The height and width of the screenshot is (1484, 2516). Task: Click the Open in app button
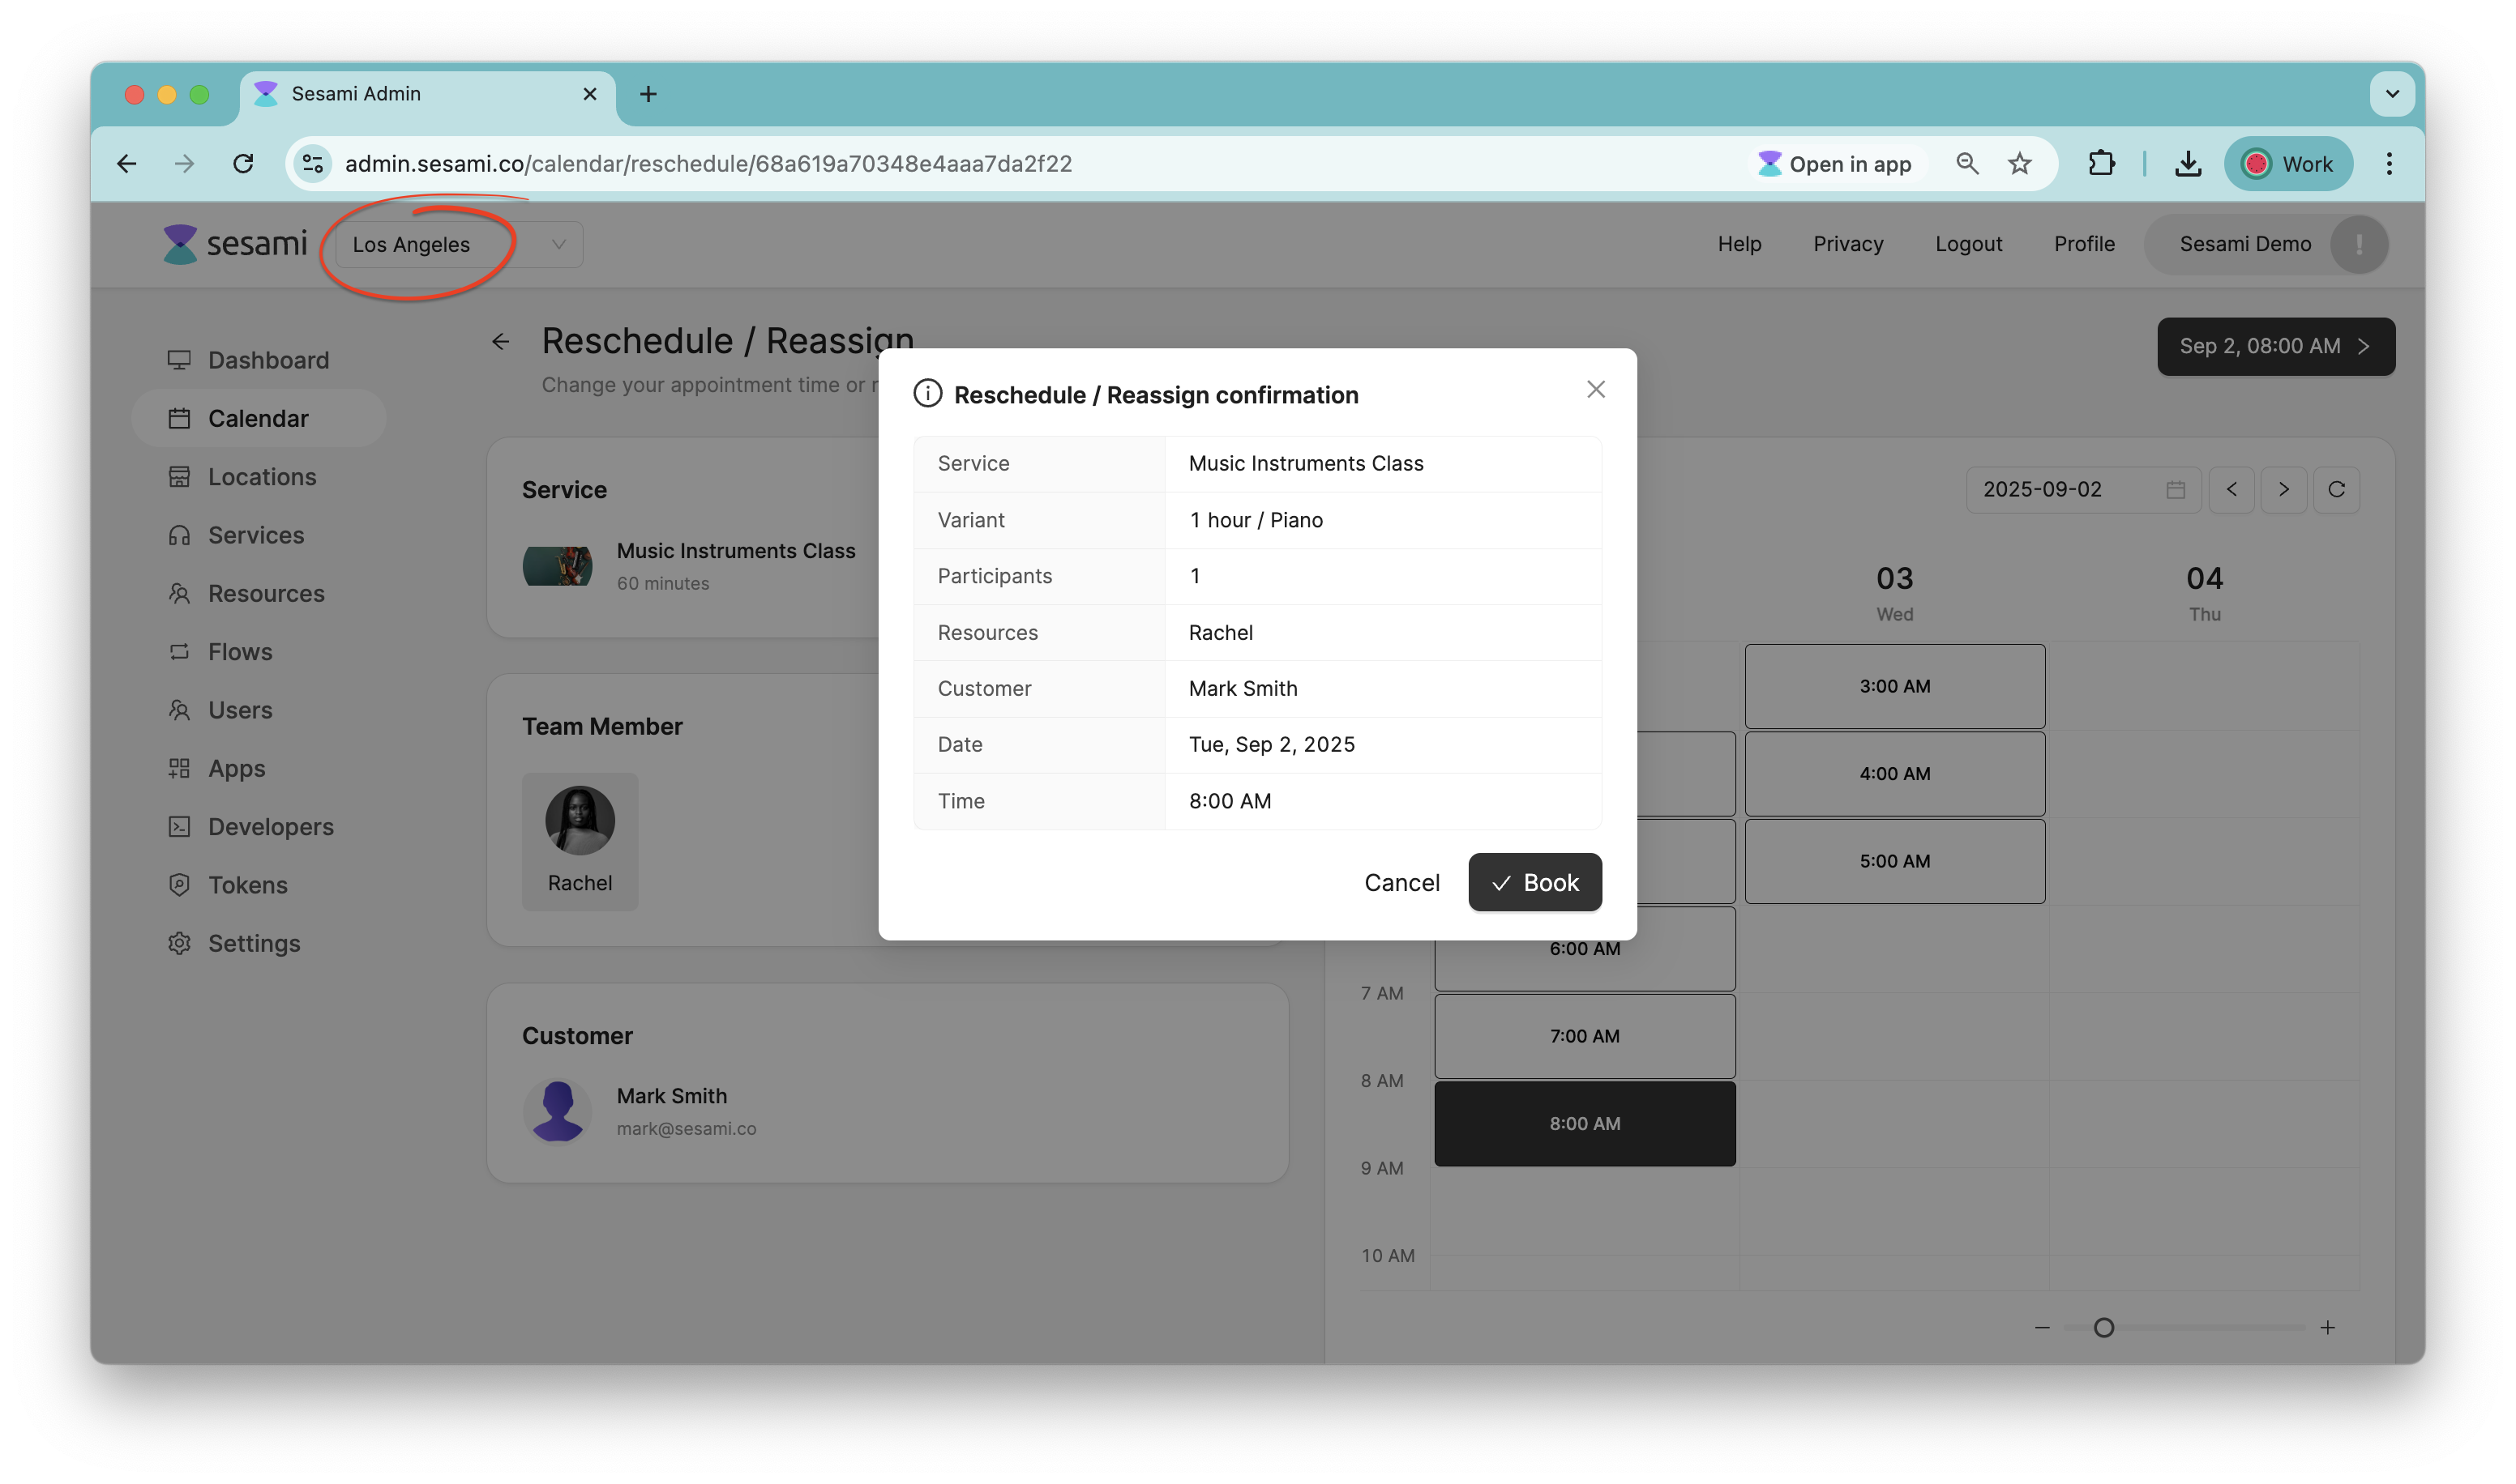pos(1834,164)
